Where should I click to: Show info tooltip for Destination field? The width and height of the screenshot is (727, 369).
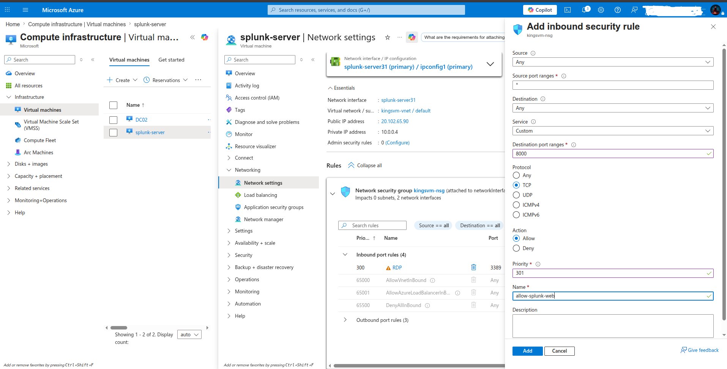[543, 99]
